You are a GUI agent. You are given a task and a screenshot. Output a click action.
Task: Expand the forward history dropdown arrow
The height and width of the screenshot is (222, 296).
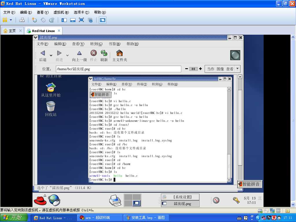tap(67, 55)
